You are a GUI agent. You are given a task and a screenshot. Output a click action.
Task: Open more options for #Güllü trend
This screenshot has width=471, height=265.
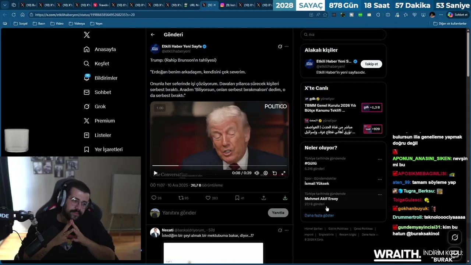click(380, 159)
